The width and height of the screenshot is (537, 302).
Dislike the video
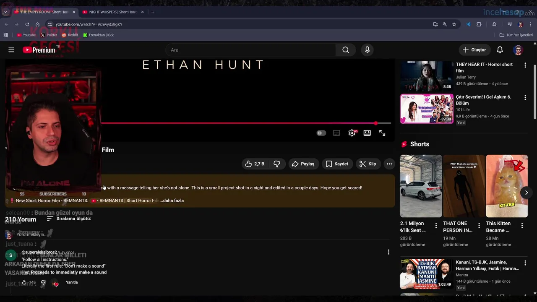(x=277, y=164)
